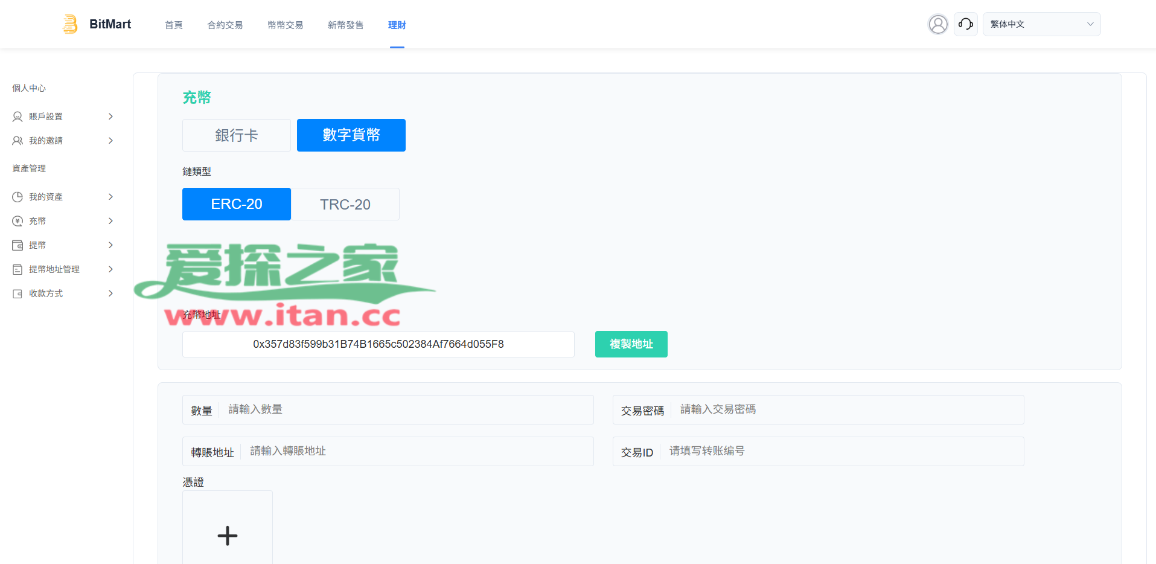
Task: Switch chain type to TRC-20
Action: 345,204
